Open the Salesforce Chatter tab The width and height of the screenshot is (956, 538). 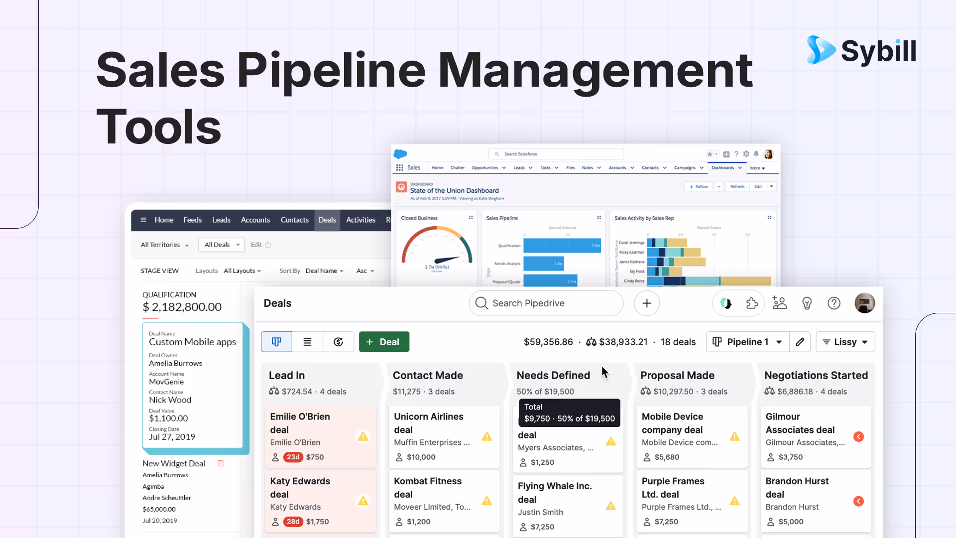point(458,168)
